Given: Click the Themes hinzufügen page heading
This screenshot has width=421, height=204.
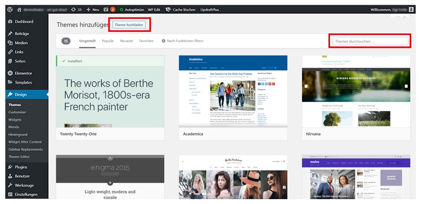Looking at the screenshot, I should tap(82, 25).
